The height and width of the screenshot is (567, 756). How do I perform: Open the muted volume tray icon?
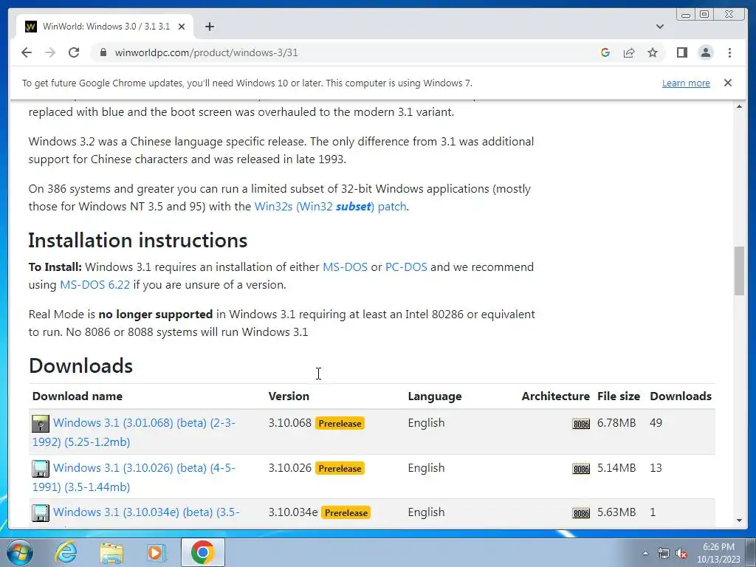tap(681, 554)
